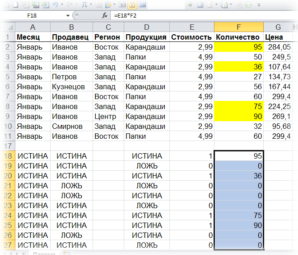Click quantity cell 56 in row 6
Viewport: 298px width, 255px height.
tap(239, 87)
